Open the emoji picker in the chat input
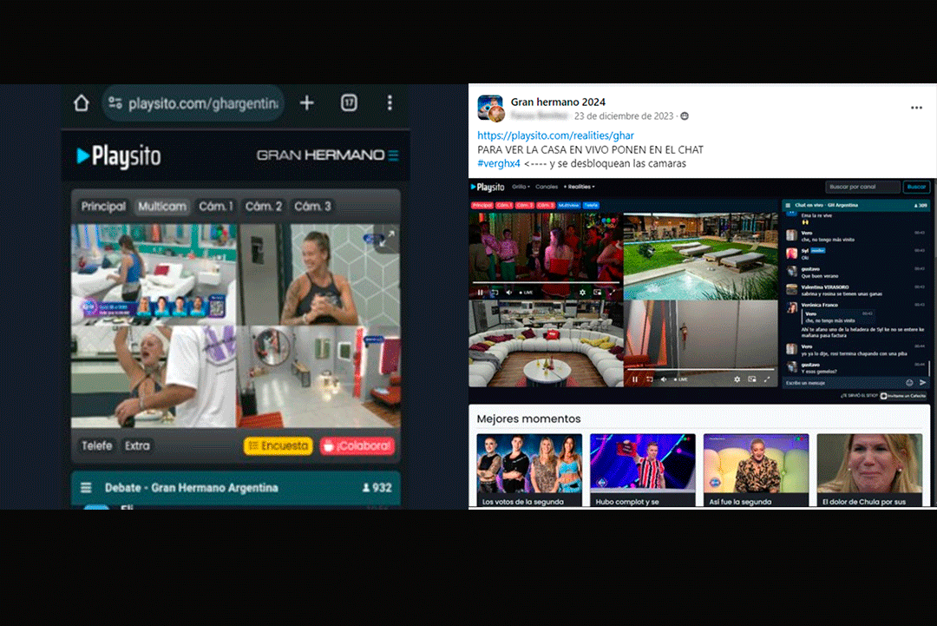The height and width of the screenshot is (626, 937). (909, 383)
